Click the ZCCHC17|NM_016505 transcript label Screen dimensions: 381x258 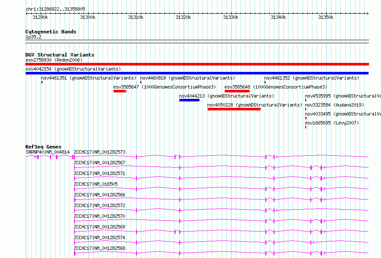coord(96,184)
